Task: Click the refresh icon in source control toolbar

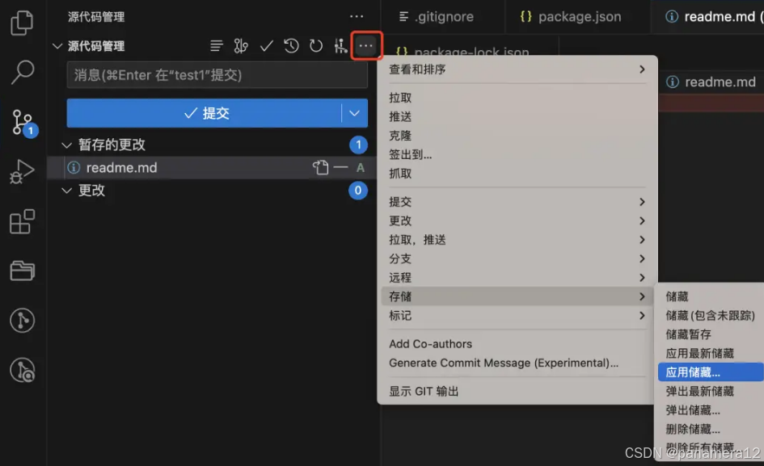Action: click(316, 46)
